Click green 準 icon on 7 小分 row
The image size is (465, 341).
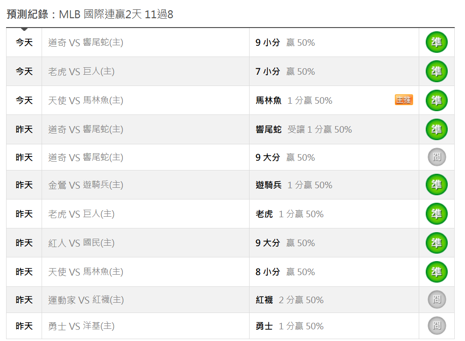click(436, 71)
